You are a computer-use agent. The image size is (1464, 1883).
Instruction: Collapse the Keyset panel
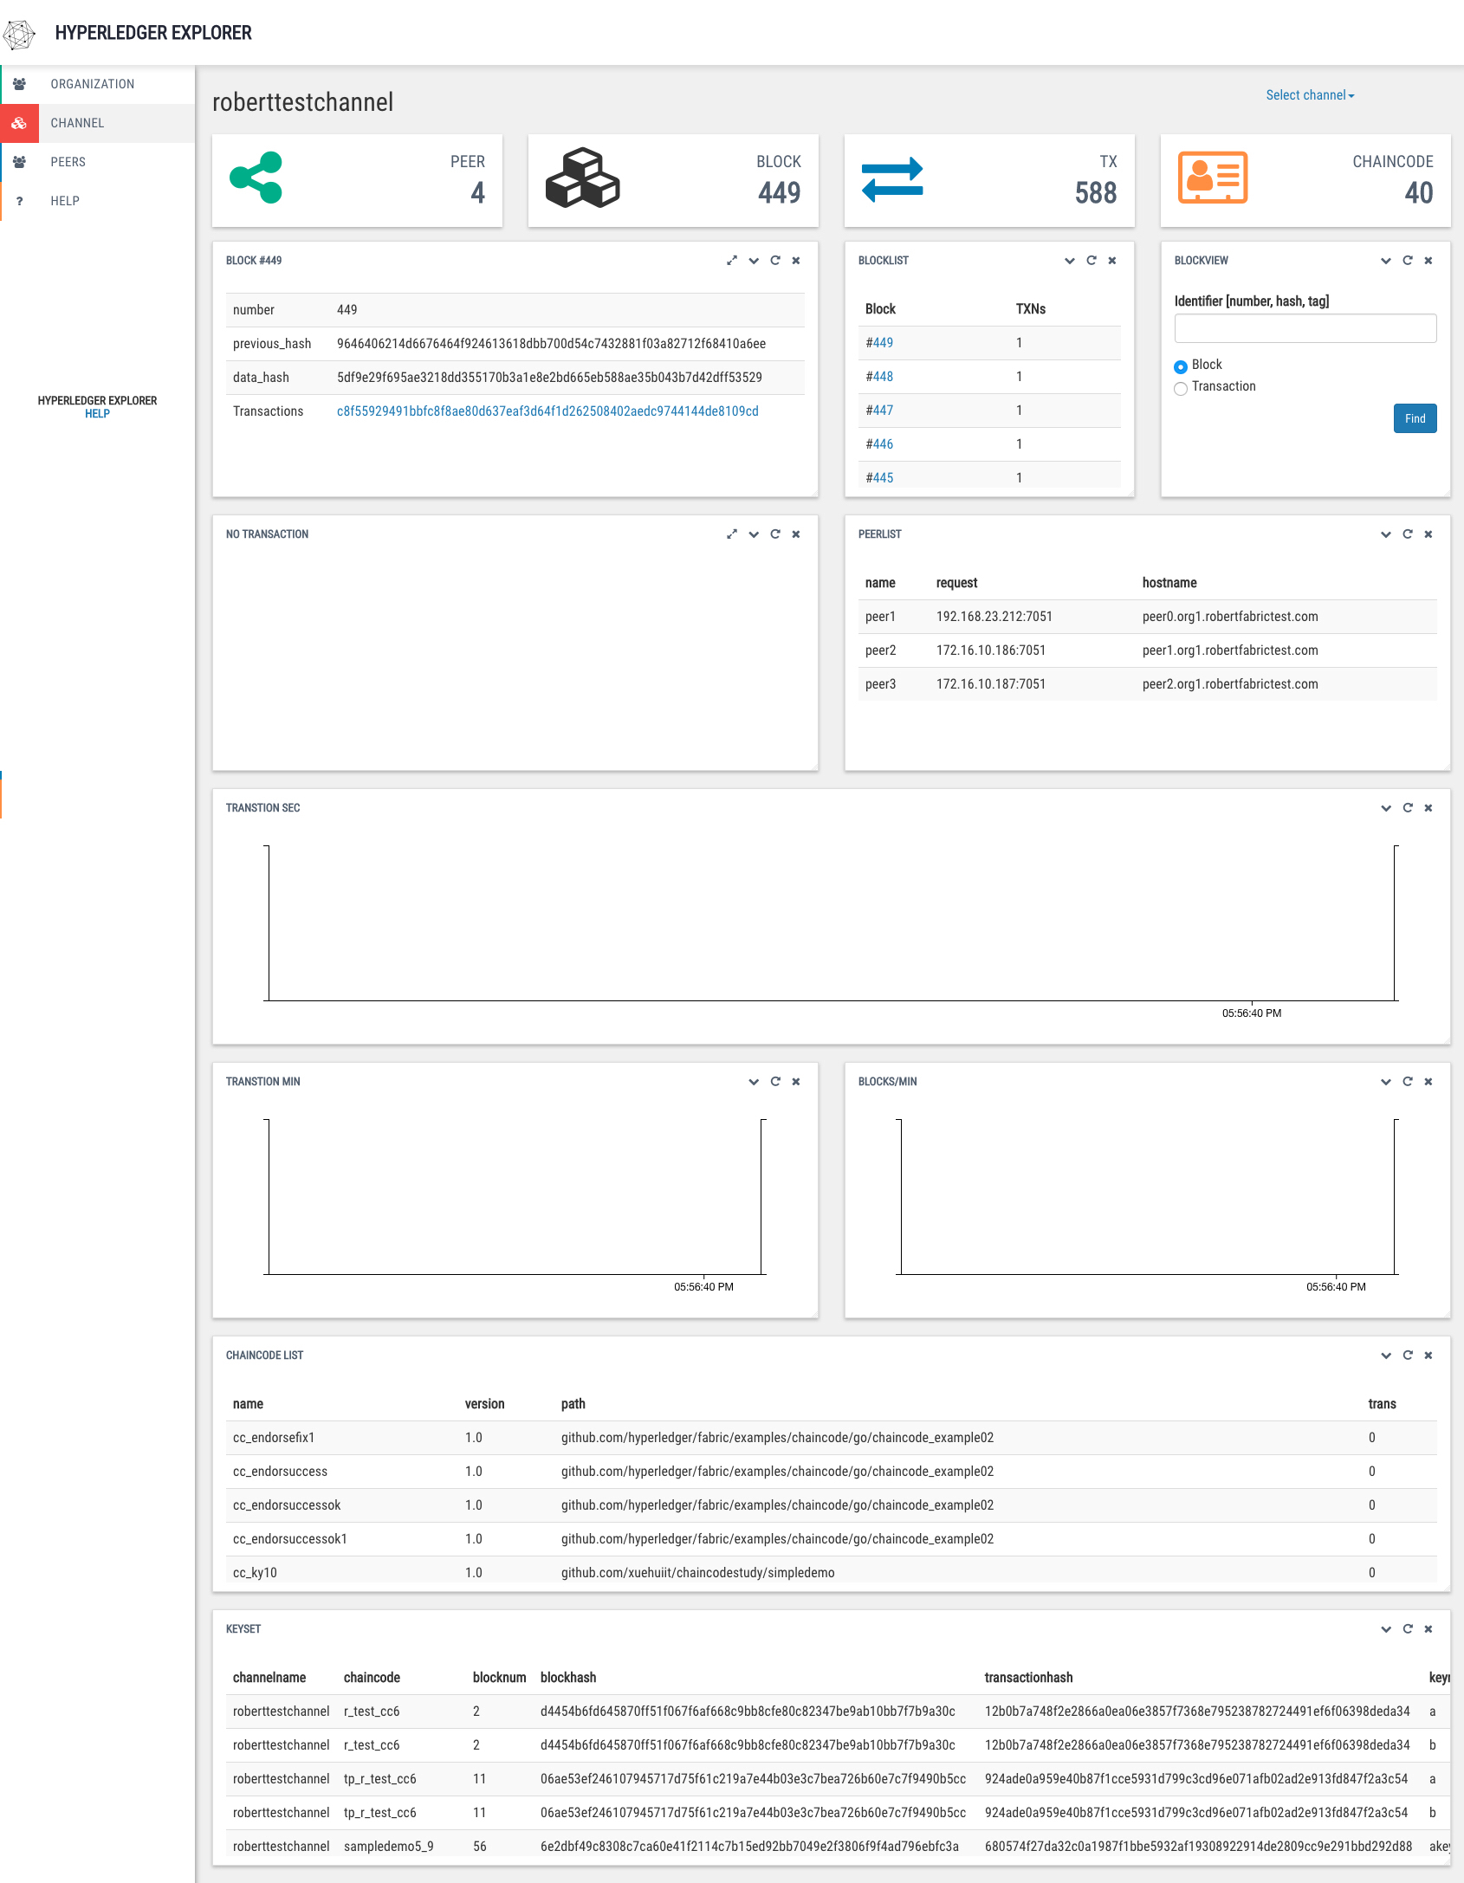pyautogui.click(x=1386, y=1629)
